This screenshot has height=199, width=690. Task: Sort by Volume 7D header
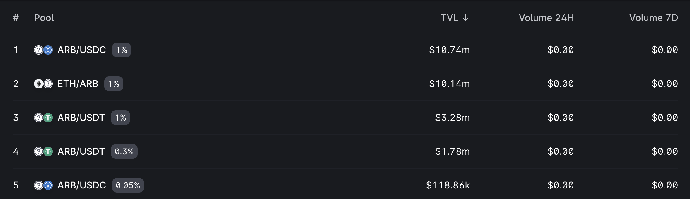653,18
